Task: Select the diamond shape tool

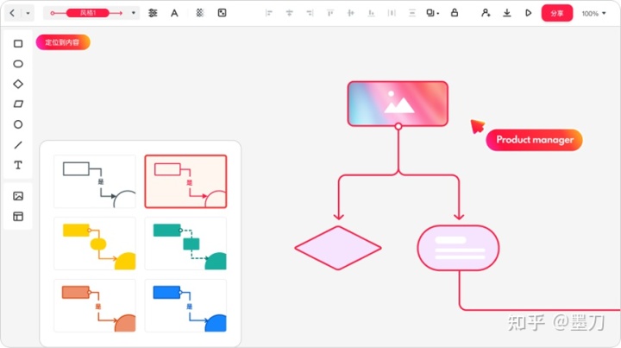Action: pos(18,84)
